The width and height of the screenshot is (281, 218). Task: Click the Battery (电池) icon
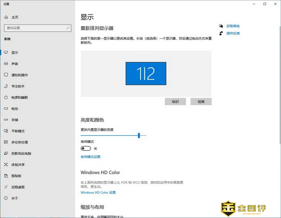pos(6,109)
